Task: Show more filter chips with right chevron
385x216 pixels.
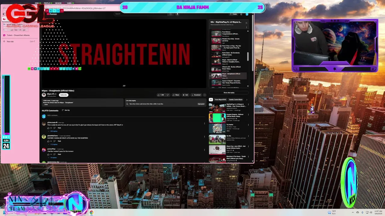Action: 247,100
